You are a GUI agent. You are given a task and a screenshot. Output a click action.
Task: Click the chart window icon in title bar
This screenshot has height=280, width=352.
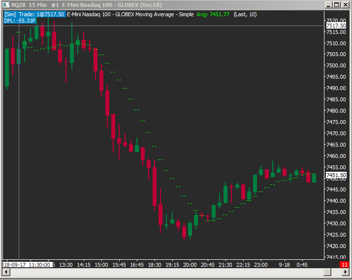point(6,5)
